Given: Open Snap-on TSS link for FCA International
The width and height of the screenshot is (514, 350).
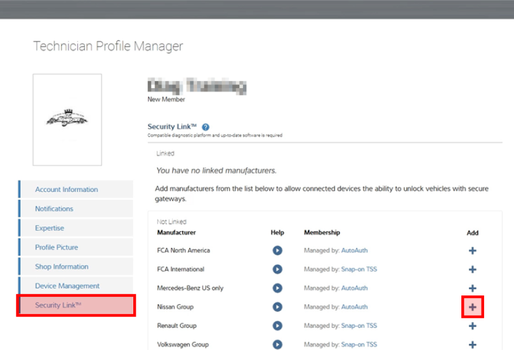Looking at the screenshot, I should (359, 269).
